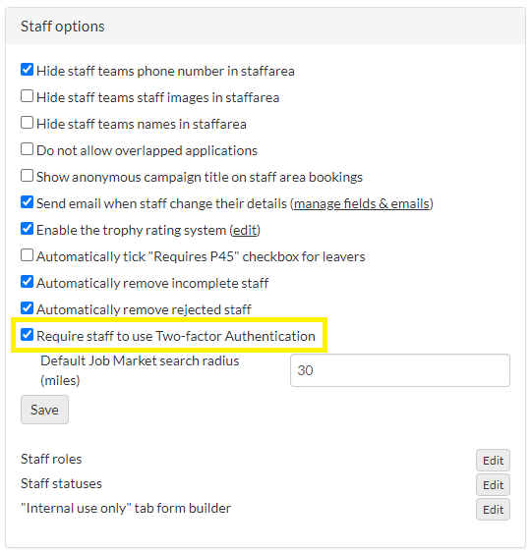
Task: Untick Send email when staff change details
Action: point(28,202)
